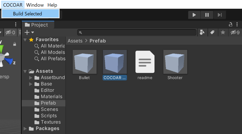Click the Search by Label tag icon

[x=212, y=32]
